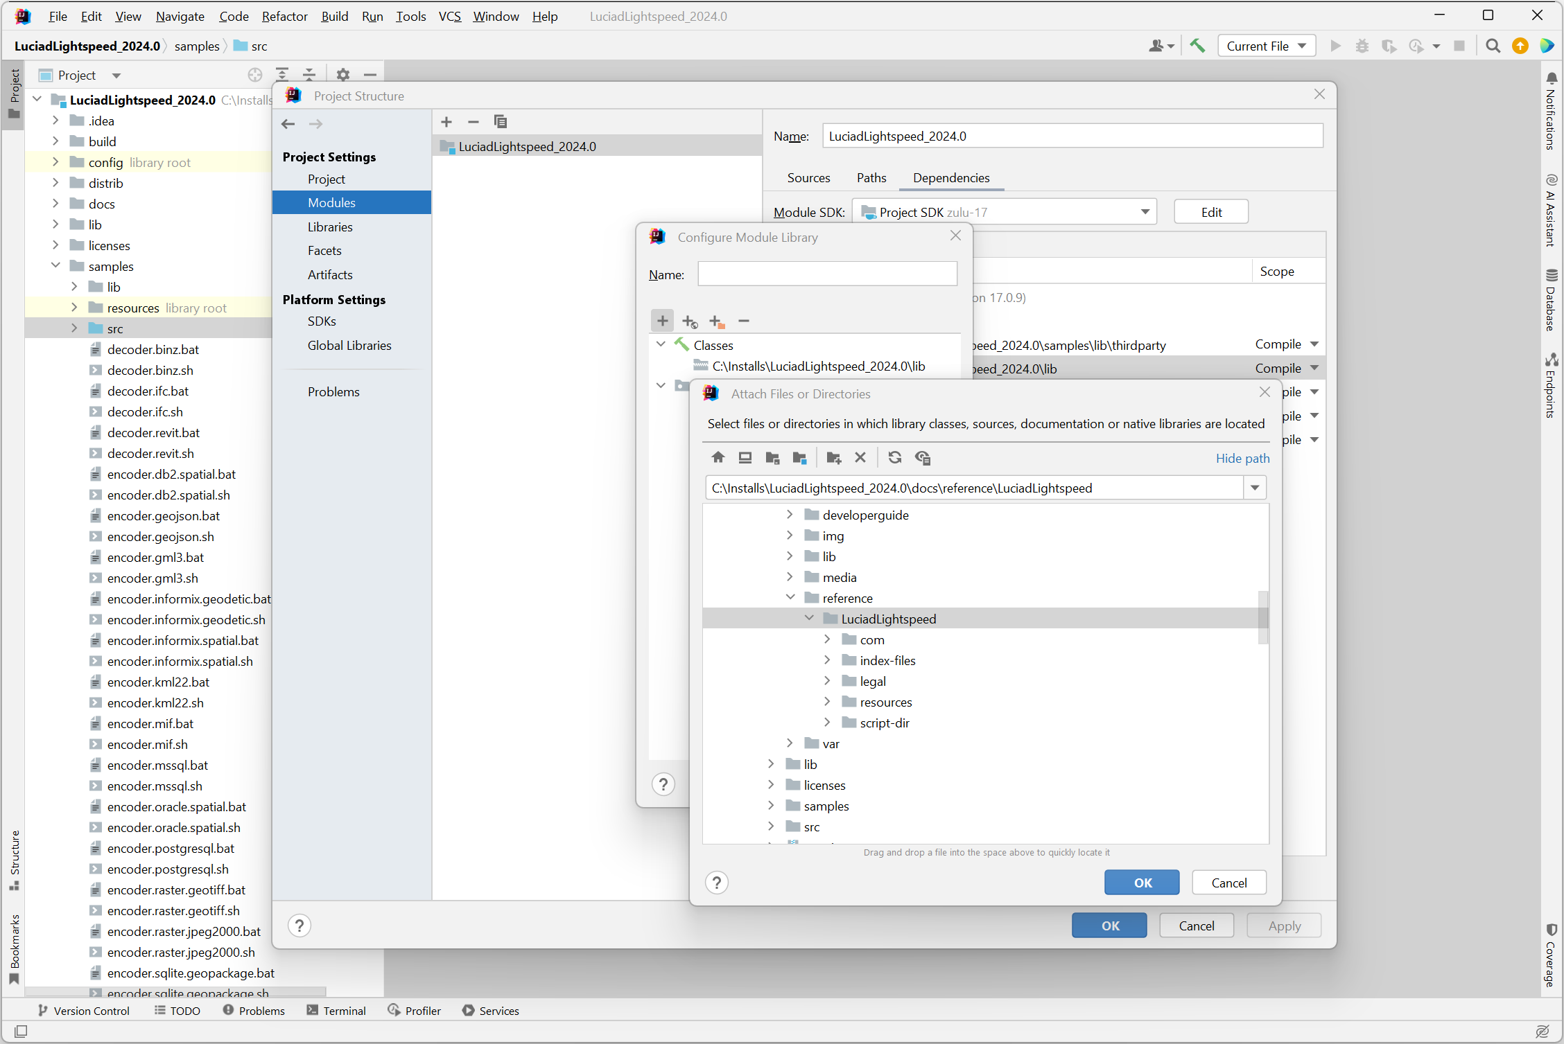Screen dimensions: 1564x1044
Task: Select Artifacts in Project Settings
Action: tap(330, 275)
